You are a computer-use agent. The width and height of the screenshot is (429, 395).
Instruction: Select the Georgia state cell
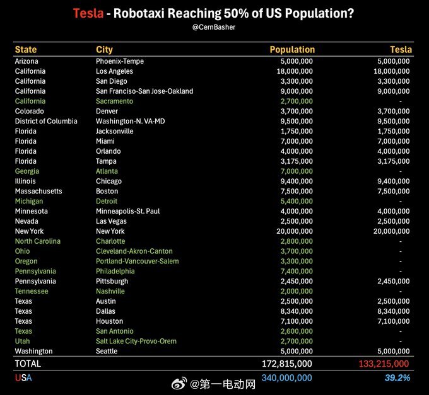27,171
